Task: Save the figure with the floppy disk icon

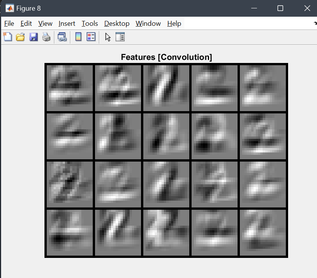Action: pos(33,37)
